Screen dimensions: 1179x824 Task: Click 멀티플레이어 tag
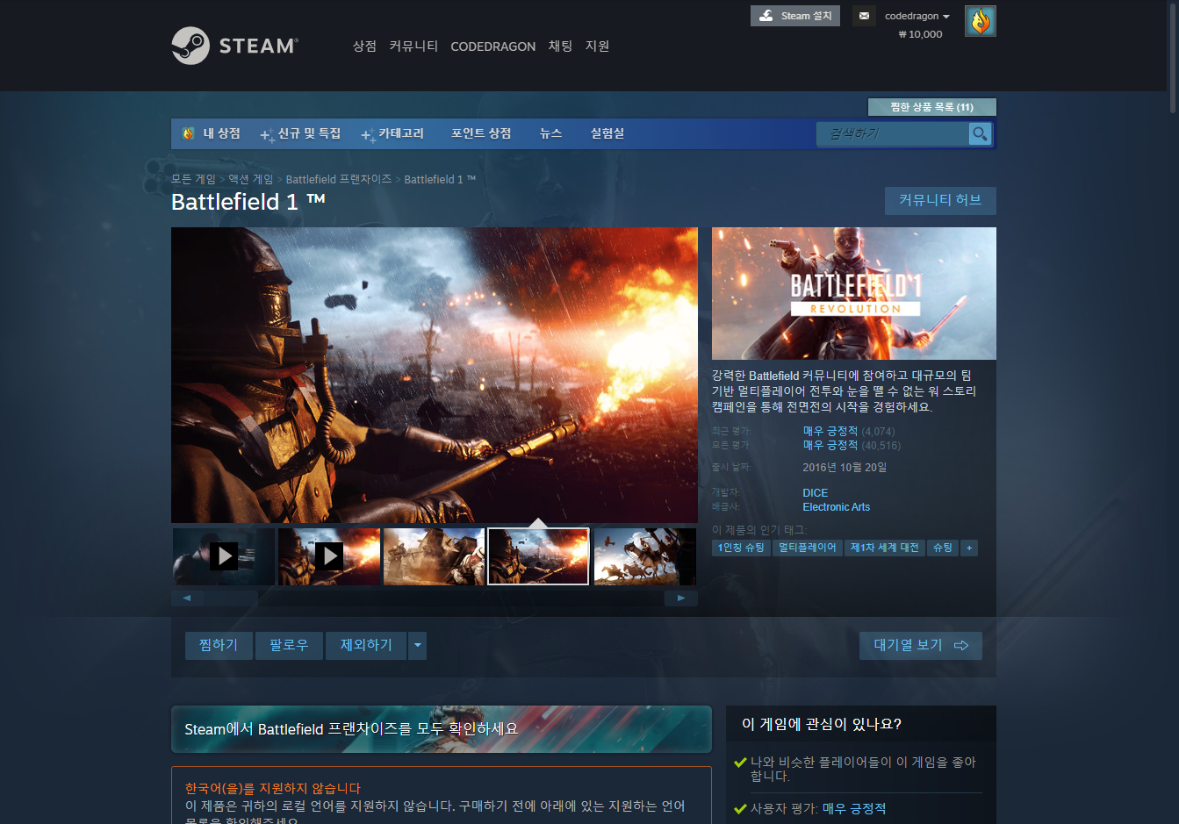point(808,548)
